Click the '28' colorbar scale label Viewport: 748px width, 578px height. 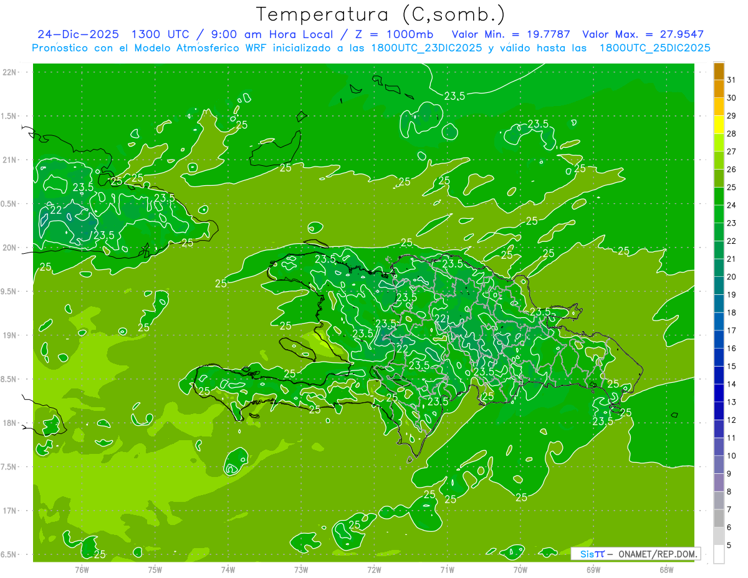[x=732, y=133]
